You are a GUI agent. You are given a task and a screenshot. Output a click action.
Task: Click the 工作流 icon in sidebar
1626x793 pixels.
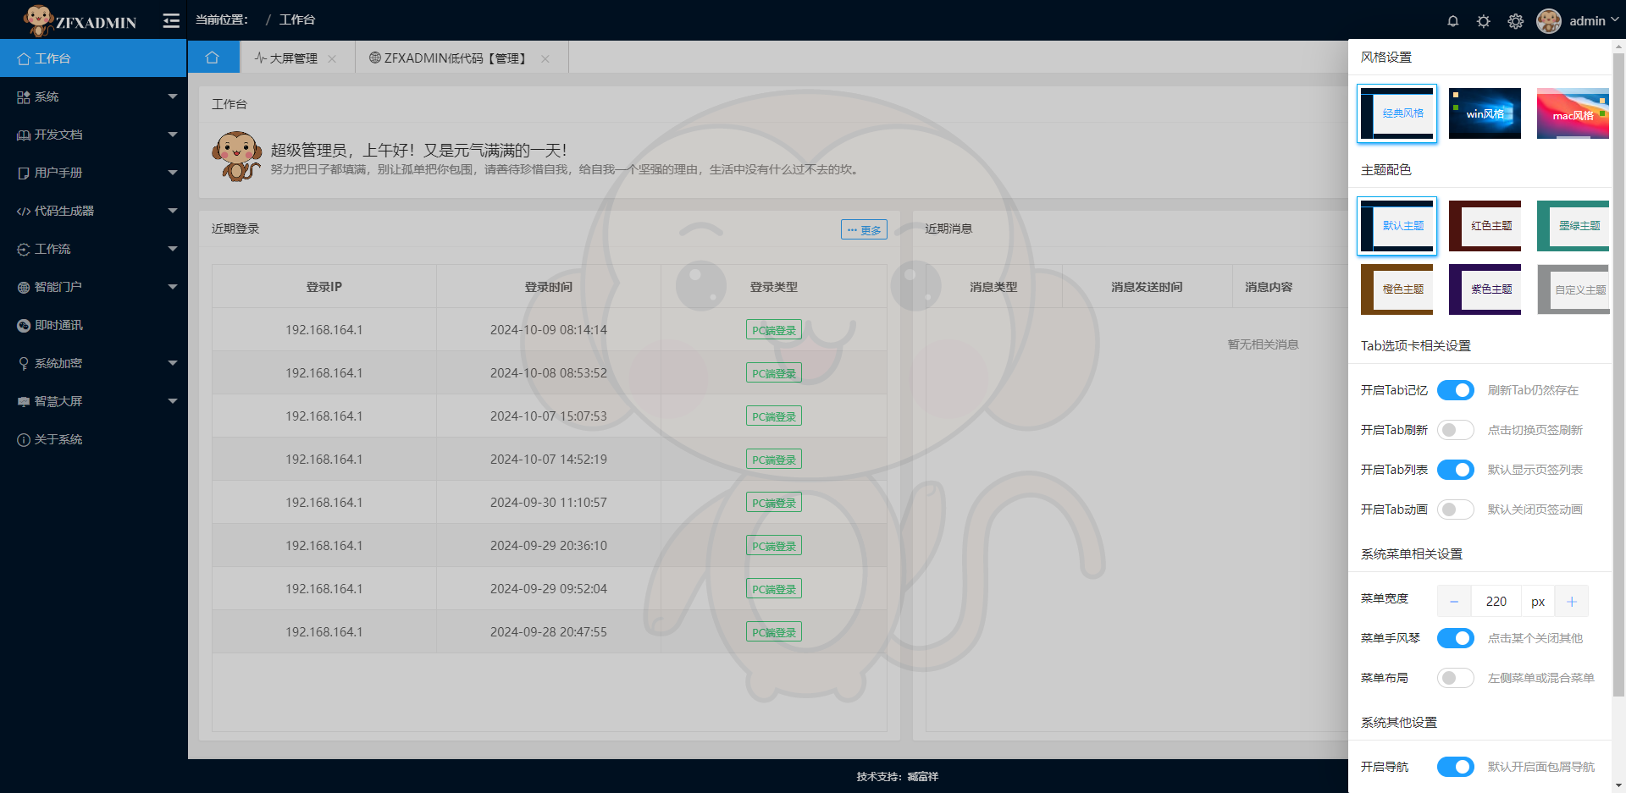24,250
